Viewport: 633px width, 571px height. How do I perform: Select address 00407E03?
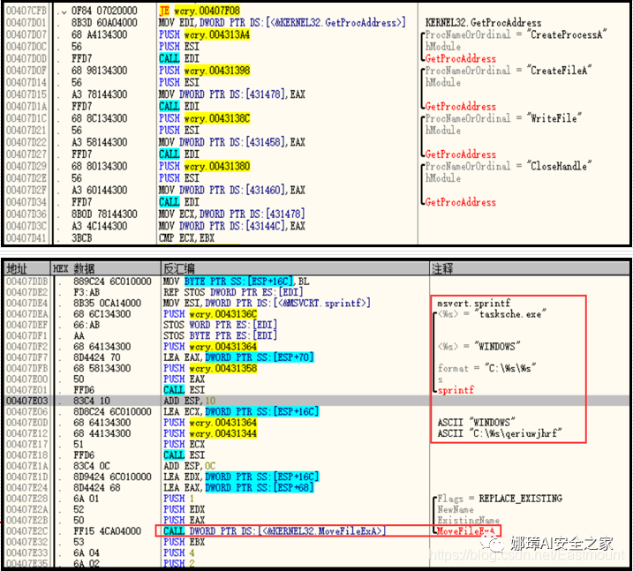pos(27,401)
